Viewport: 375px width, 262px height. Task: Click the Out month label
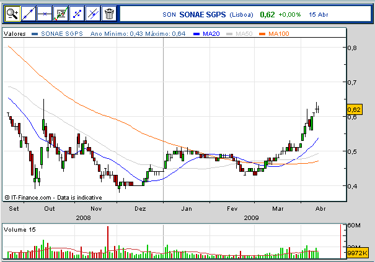[49, 209]
